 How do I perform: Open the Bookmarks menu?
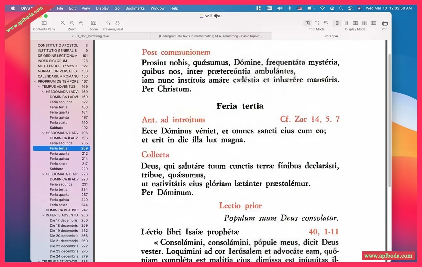click(x=135, y=8)
